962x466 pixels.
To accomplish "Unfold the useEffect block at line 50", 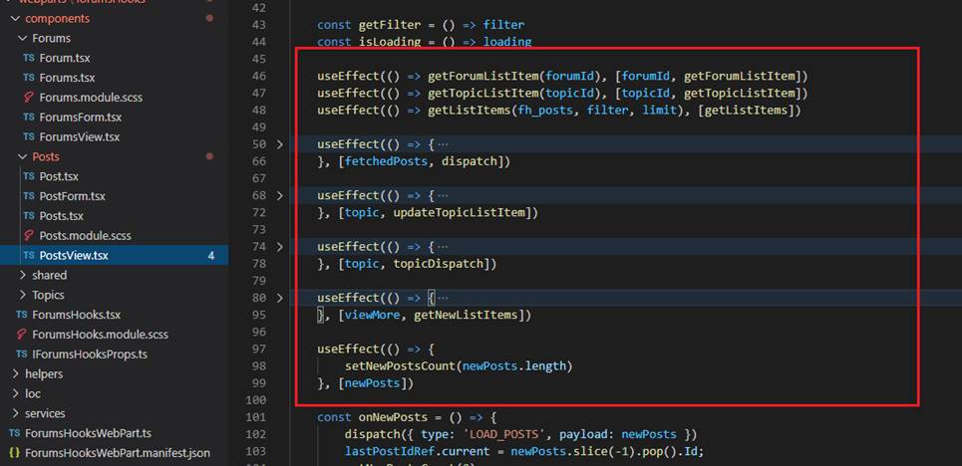I will (279, 144).
